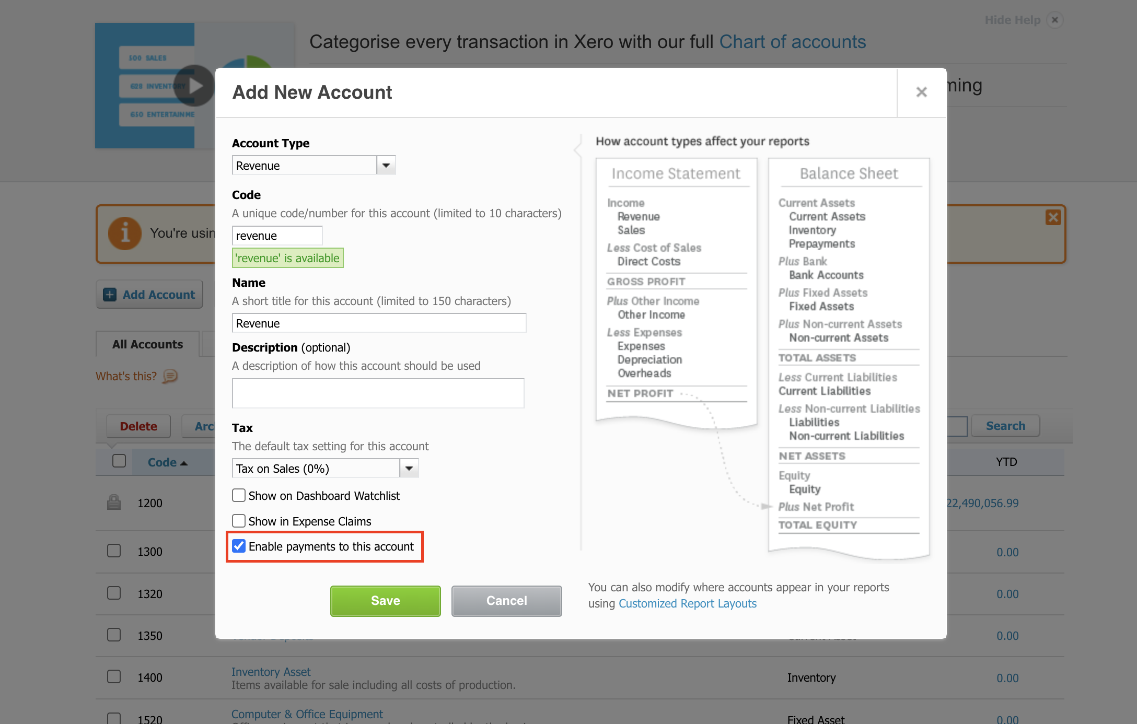Click the What's this? link
This screenshot has width=1137, height=724.
pyautogui.click(x=126, y=376)
